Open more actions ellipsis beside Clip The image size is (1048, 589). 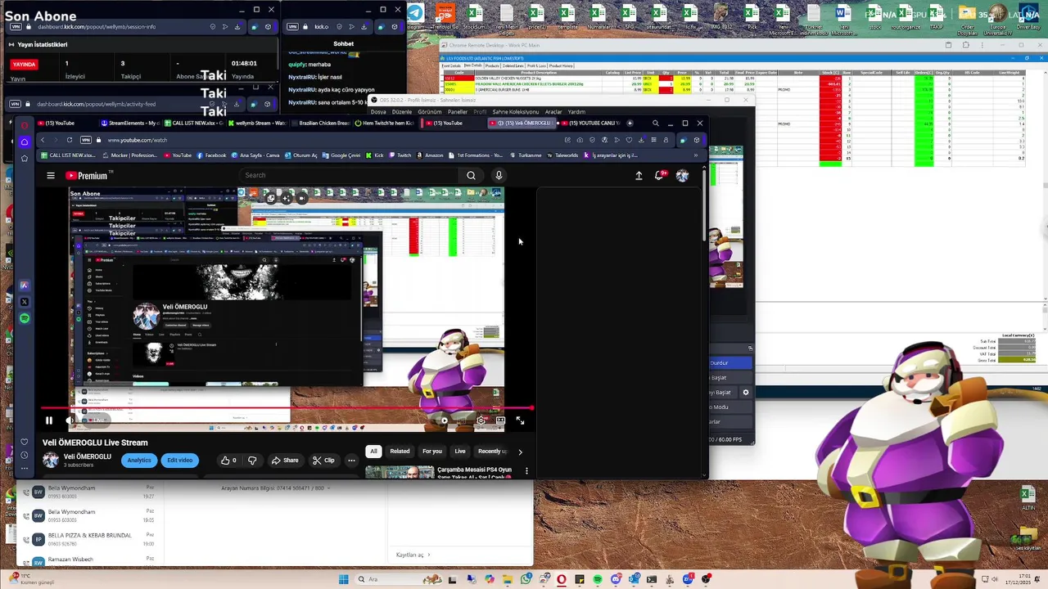point(351,460)
